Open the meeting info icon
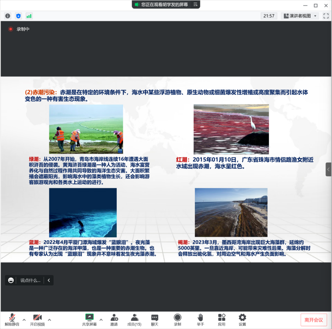 (x=8, y=16)
